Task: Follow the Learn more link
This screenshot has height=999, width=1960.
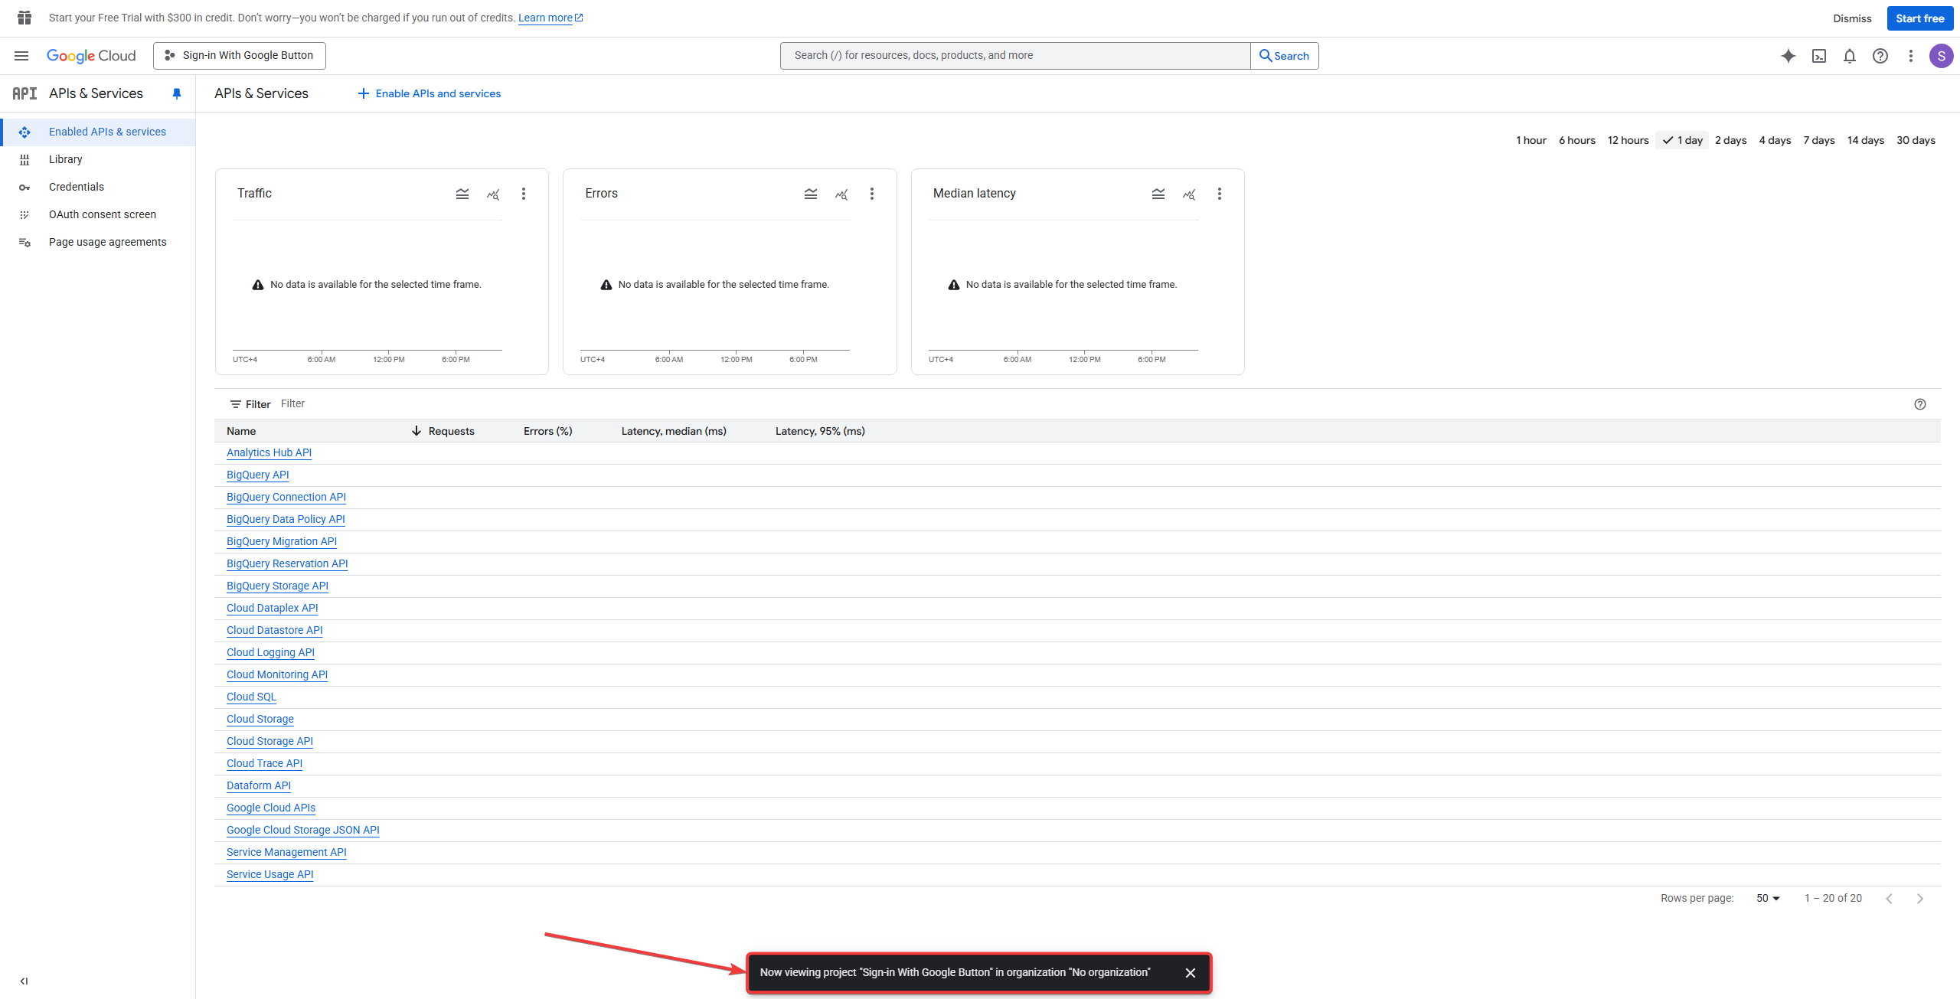Action: point(550,18)
